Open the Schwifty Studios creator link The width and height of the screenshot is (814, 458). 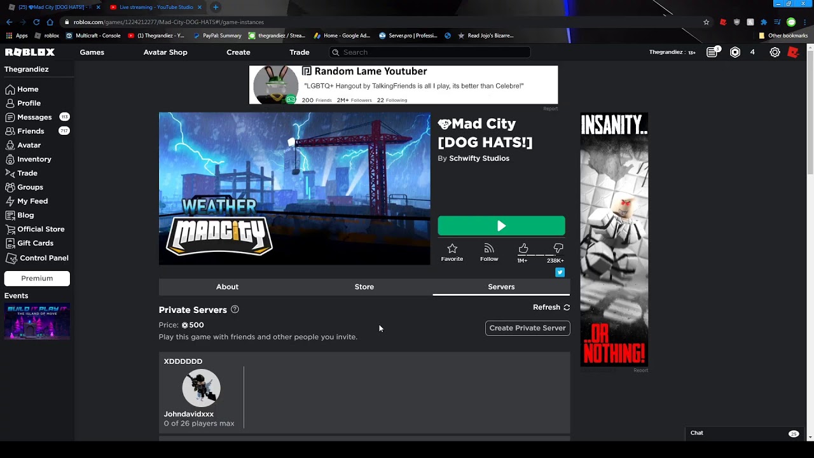tap(479, 158)
